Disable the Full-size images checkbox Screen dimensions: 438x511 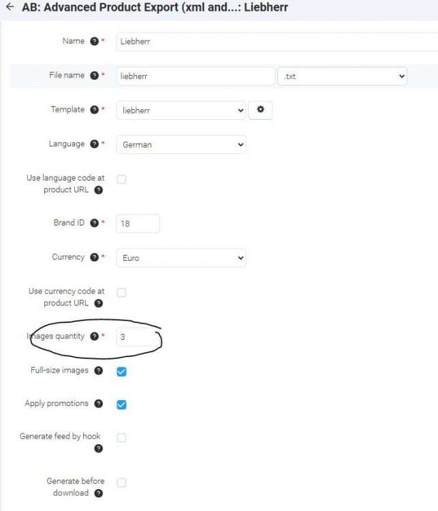tap(121, 372)
